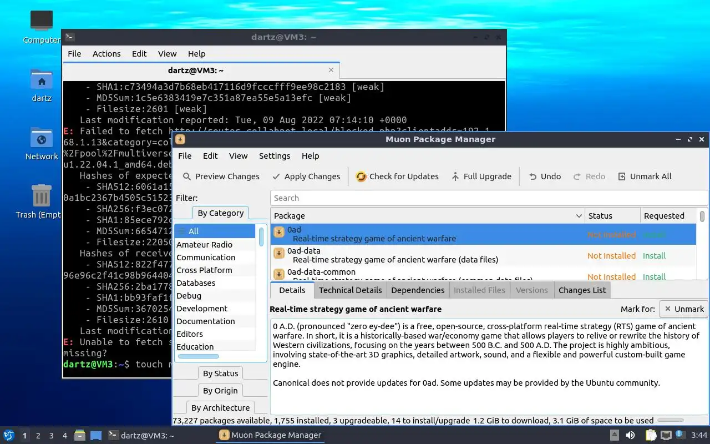Click the Muon window title icon
Viewport: 710px width, 444px height.
(180, 139)
